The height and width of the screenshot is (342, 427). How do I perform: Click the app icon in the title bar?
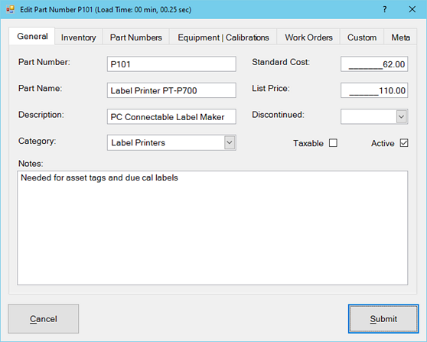[10, 9]
